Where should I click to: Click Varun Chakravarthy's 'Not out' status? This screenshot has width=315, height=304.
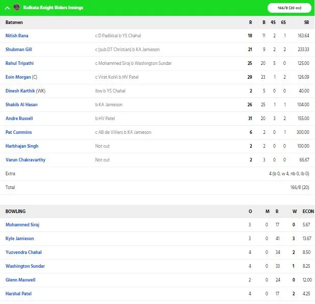pyautogui.click(x=102, y=159)
